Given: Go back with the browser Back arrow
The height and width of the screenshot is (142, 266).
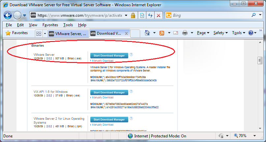Looking at the screenshot, I should pos(8,15).
